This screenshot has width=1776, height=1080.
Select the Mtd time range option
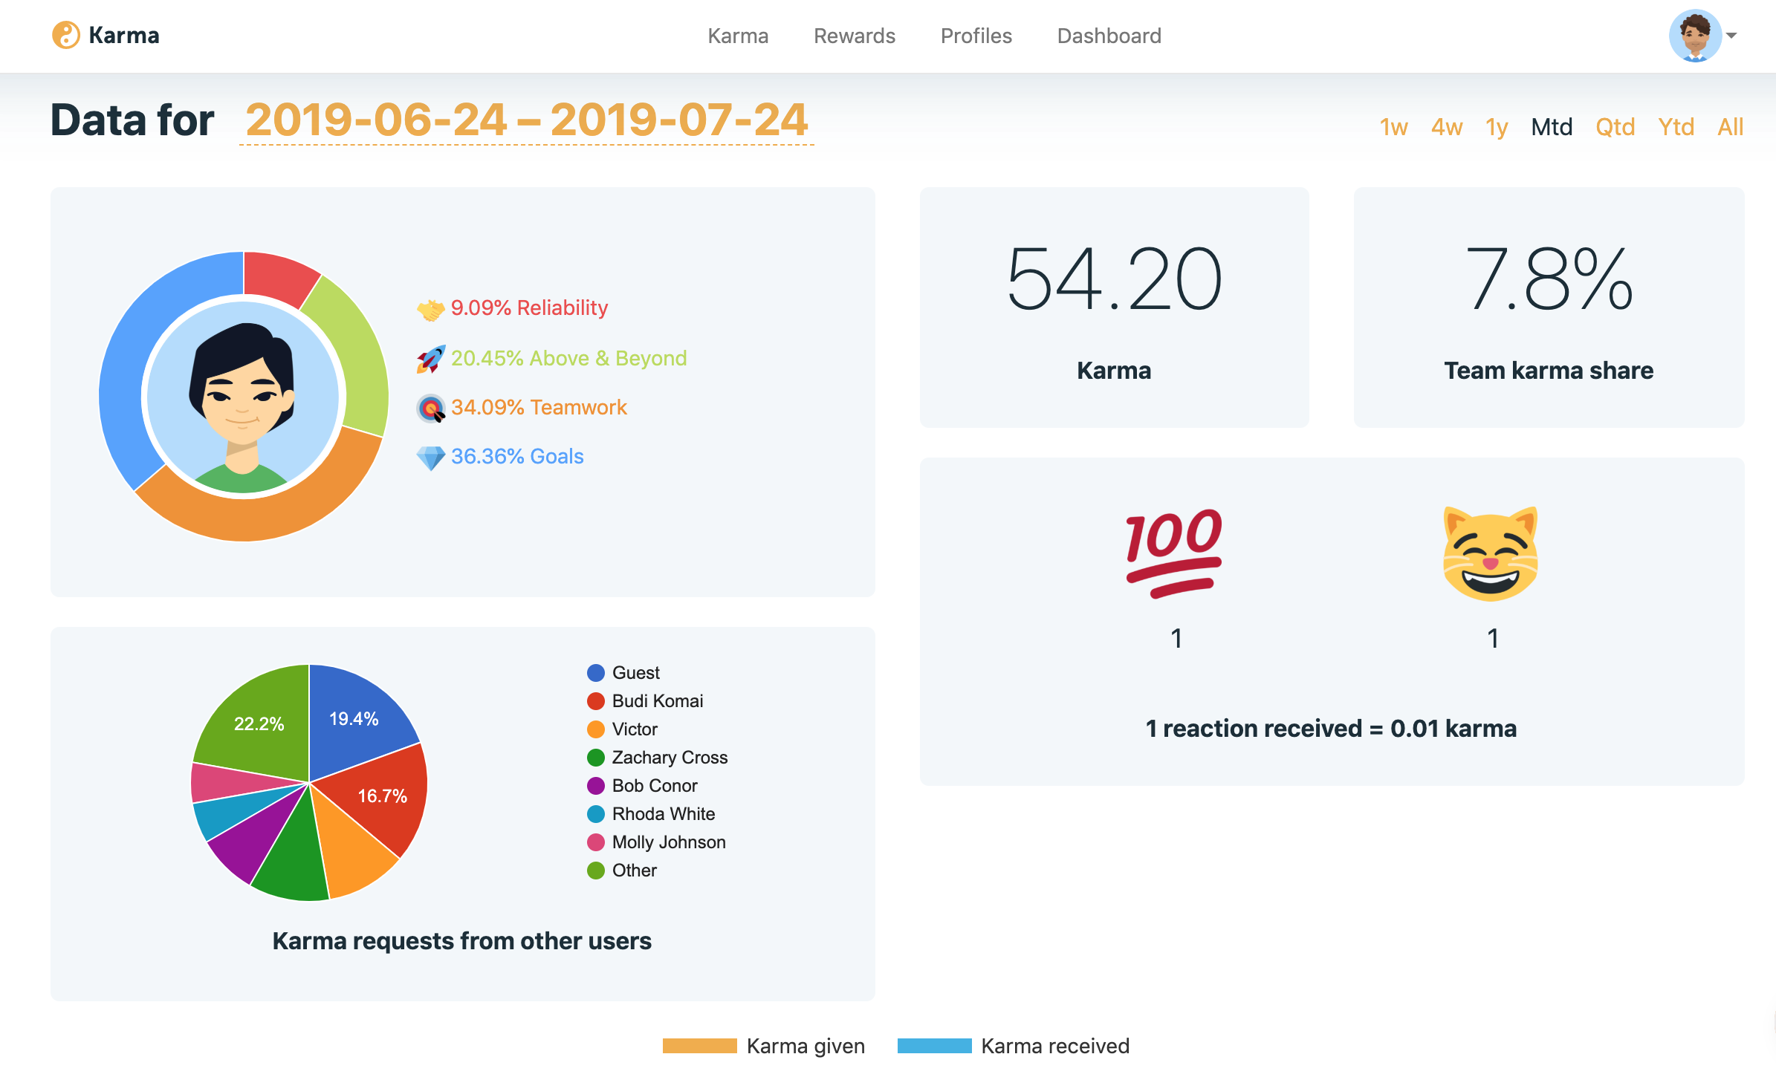(1551, 127)
